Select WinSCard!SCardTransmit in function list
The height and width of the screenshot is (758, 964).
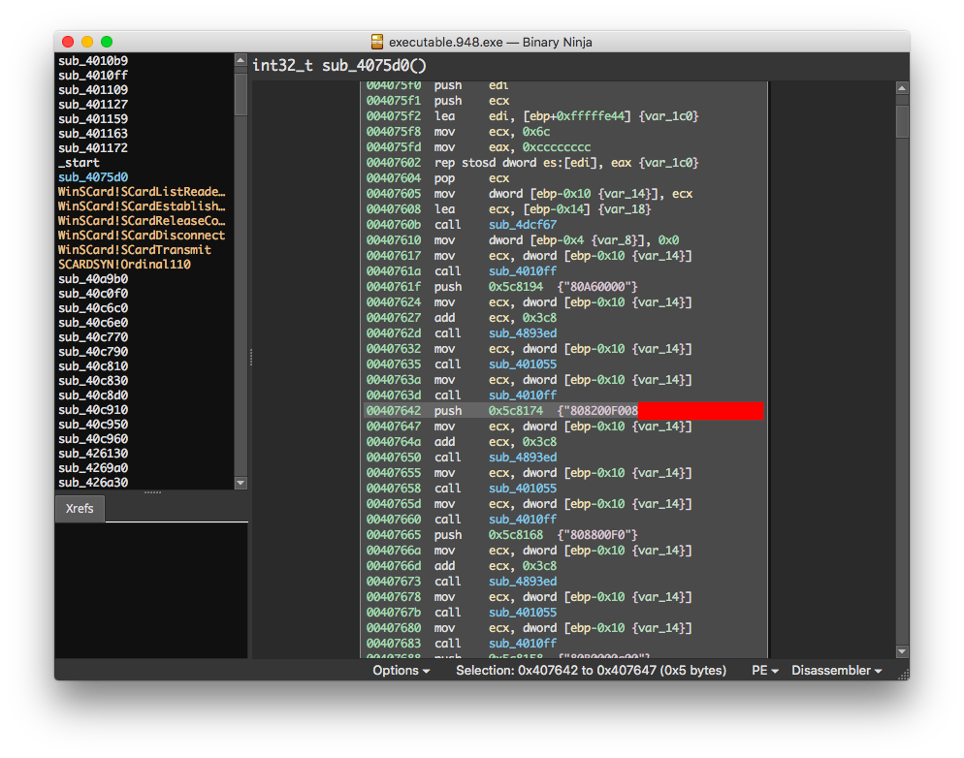pyautogui.click(x=135, y=250)
